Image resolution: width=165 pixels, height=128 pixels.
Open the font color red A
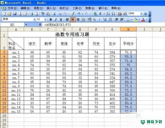(143, 20)
